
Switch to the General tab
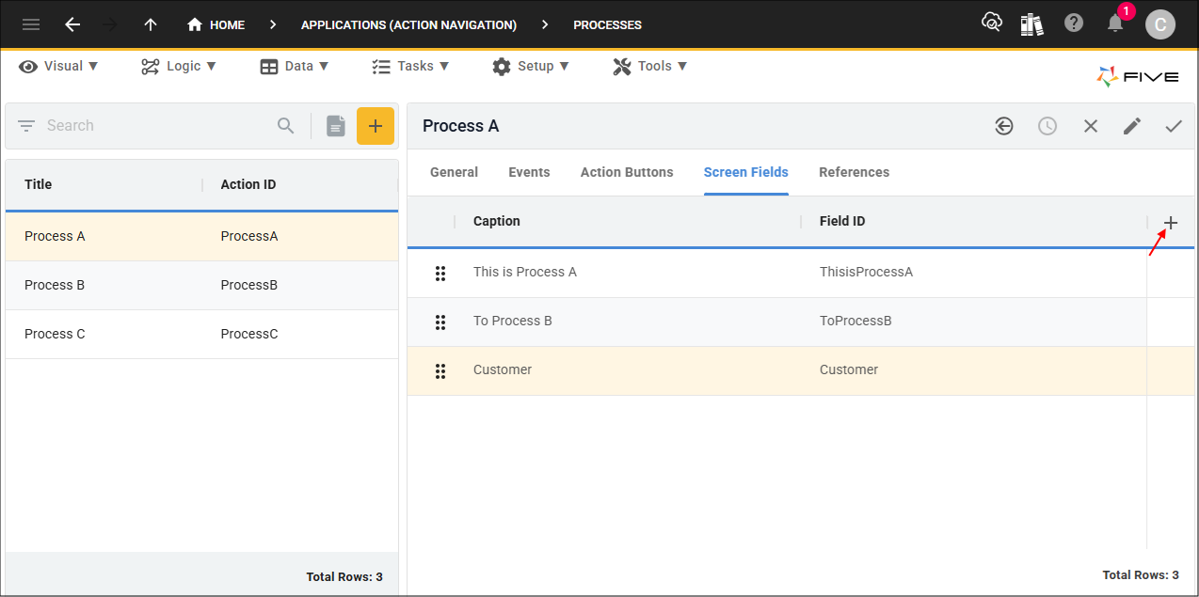pos(454,172)
